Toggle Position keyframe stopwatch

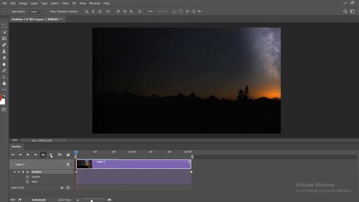pos(27,172)
